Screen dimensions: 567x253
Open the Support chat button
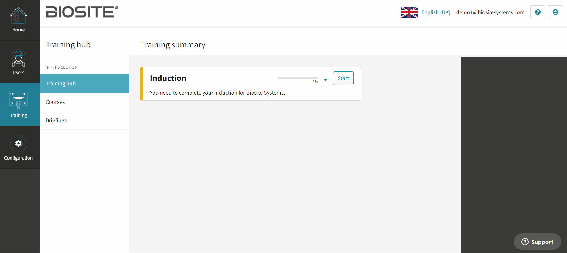pos(537,242)
